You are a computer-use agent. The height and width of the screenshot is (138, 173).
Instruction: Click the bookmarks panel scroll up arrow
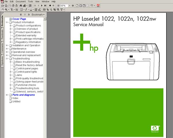[x=45, y=19]
